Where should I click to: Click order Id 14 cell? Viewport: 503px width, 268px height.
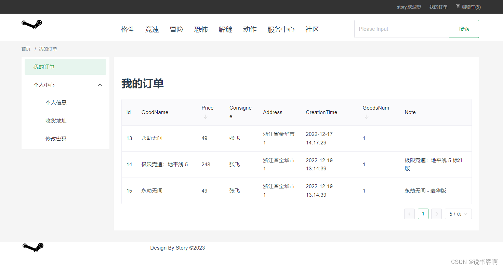(129, 165)
